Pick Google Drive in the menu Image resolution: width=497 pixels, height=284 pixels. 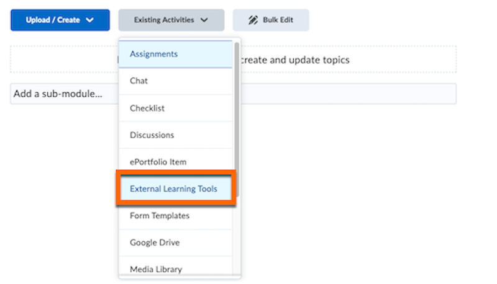[x=176, y=242]
